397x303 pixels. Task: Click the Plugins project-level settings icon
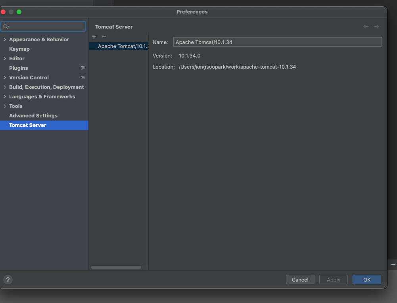pos(82,68)
